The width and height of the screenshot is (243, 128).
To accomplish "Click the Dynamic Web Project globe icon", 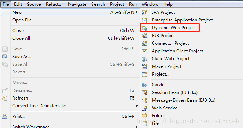I will click(145, 28).
